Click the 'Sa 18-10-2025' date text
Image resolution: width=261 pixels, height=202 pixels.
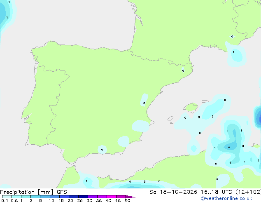click(173, 192)
